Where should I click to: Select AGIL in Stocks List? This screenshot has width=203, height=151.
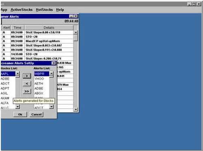[x=8, y=93]
